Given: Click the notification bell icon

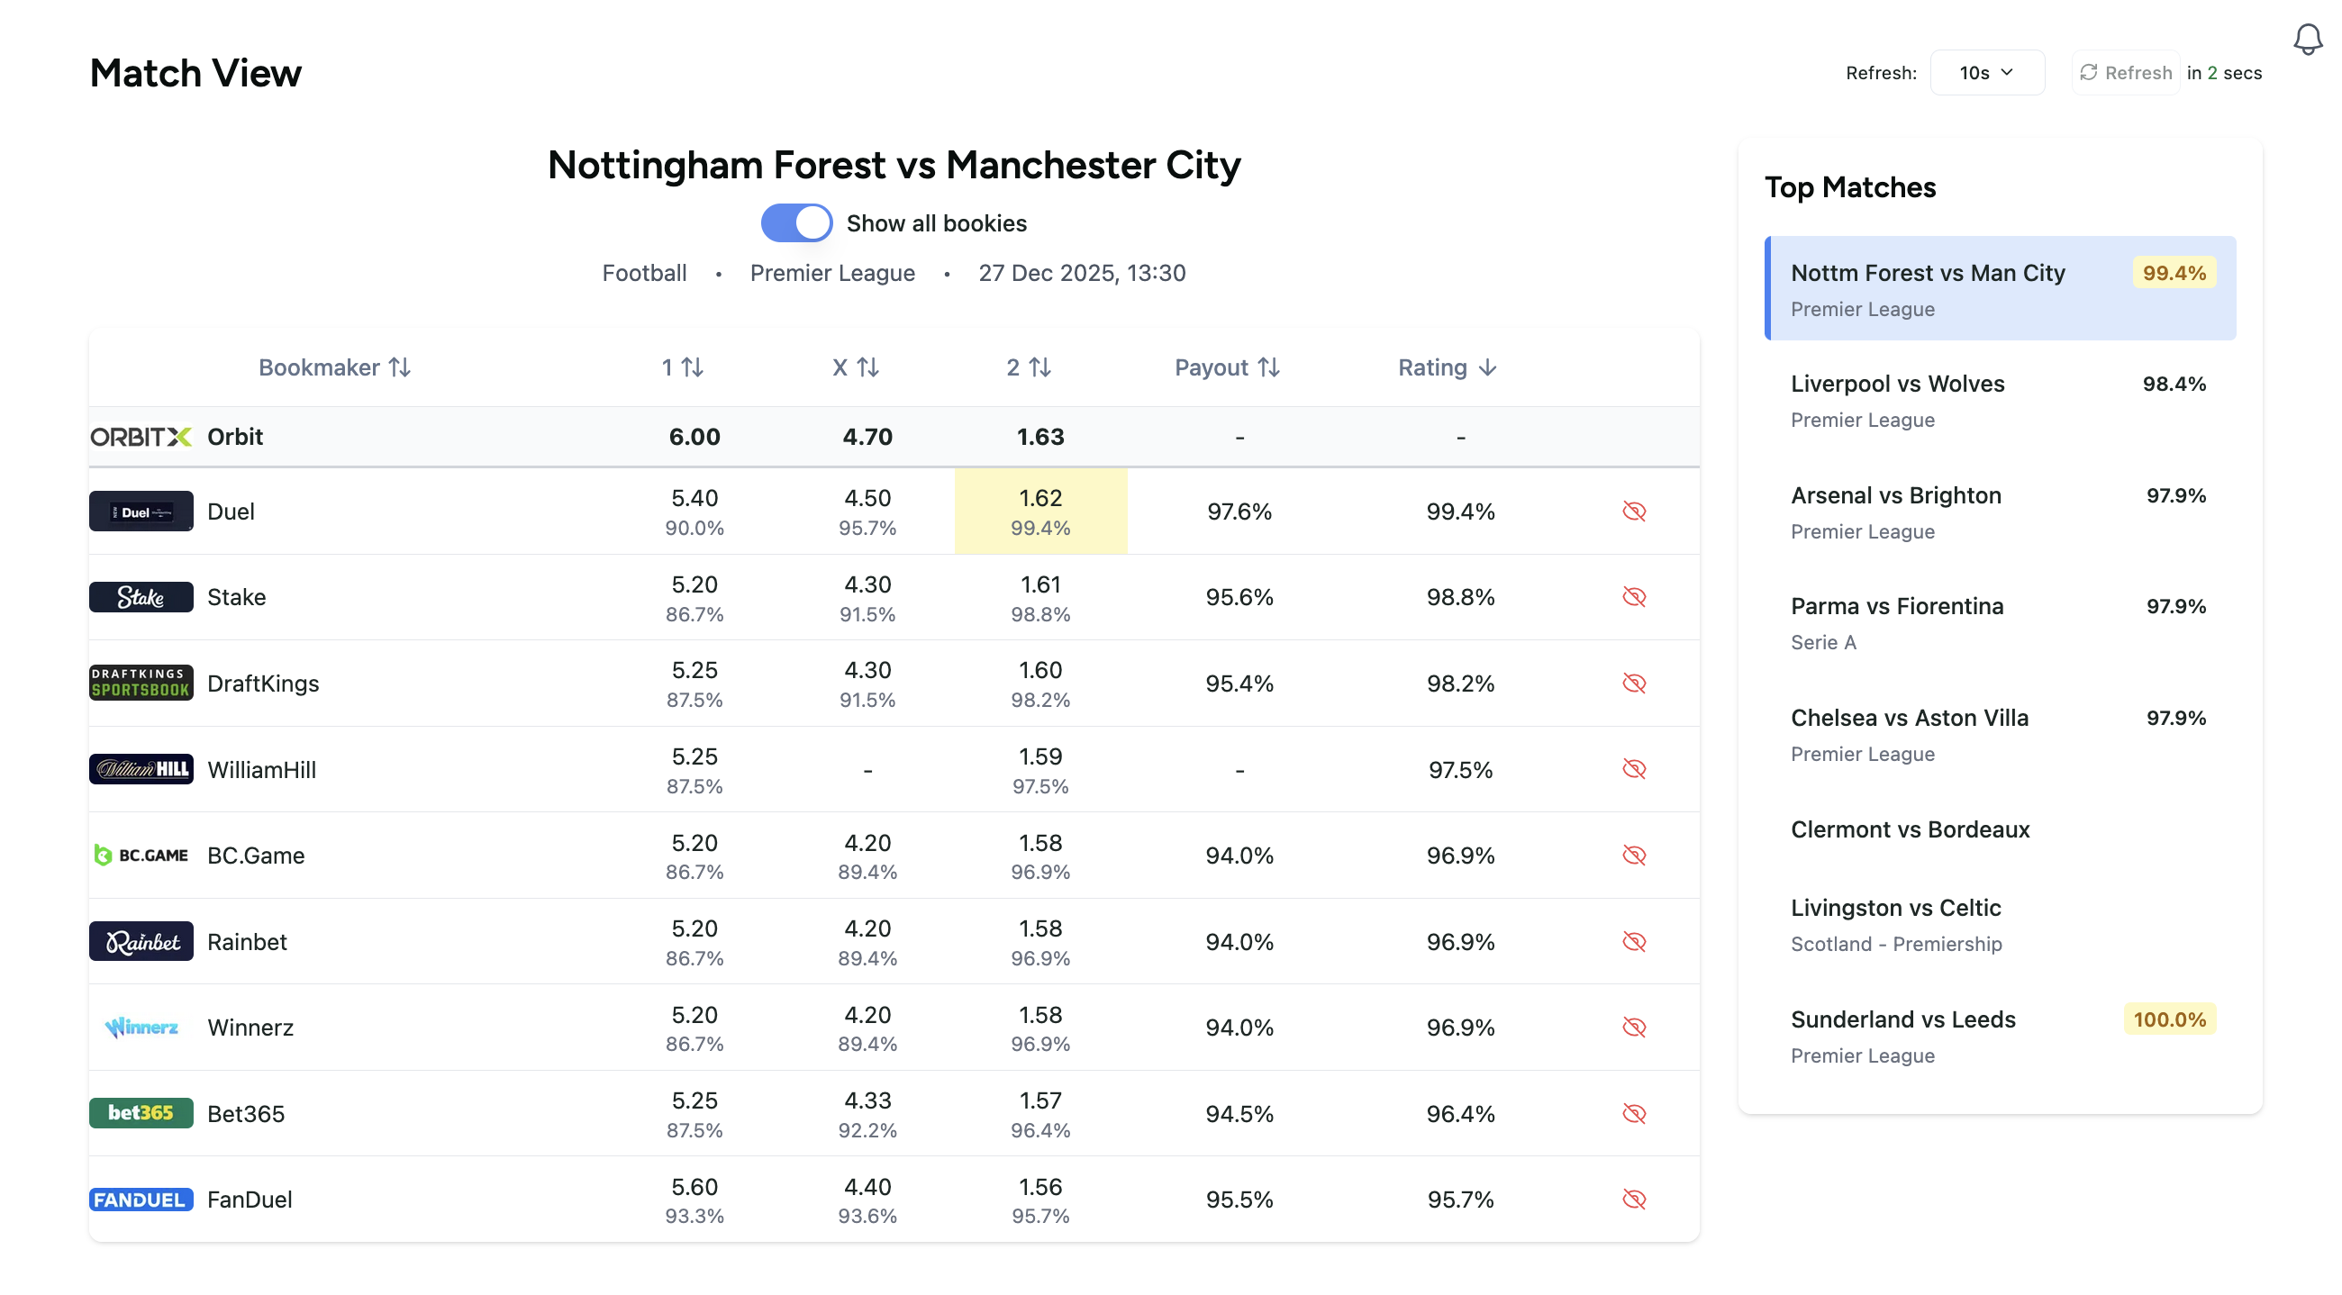Looking at the screenshot, I should (x=2307, y=38).
